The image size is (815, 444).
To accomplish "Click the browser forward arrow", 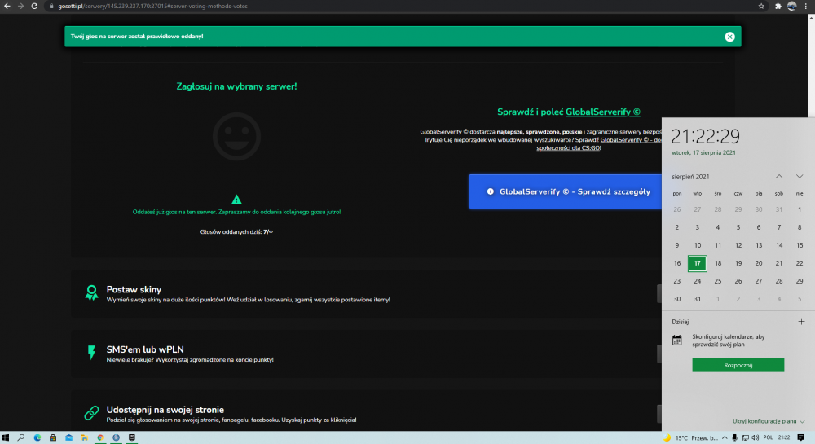I will coord(21,7).
